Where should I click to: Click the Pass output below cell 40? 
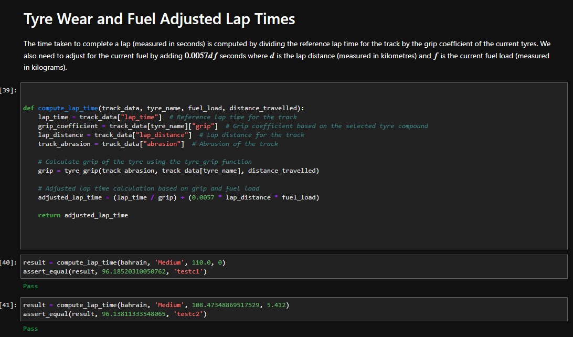point(30,286)
